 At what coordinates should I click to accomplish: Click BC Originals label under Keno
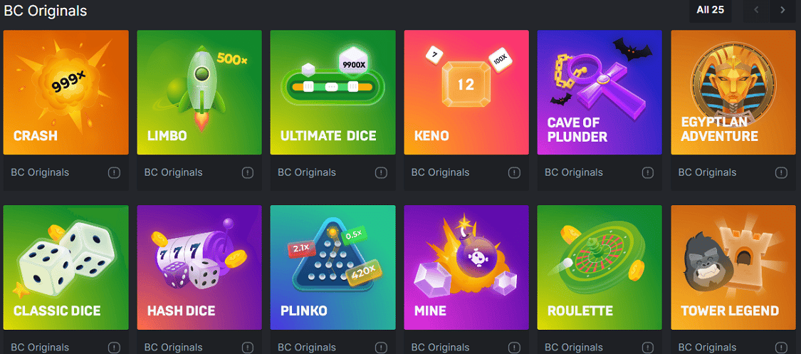(x=440, y=172)
